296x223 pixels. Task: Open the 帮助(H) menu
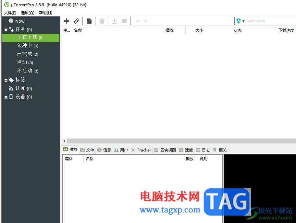45,13
